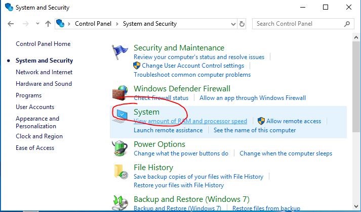Image resolution: width=361 pixels, height=212 pixels.
Task: Click Troubleshoot common computer problems
Action: [192, 75]
